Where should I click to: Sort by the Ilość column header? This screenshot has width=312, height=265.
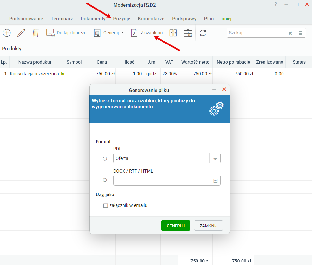click(x=129, y=62)
